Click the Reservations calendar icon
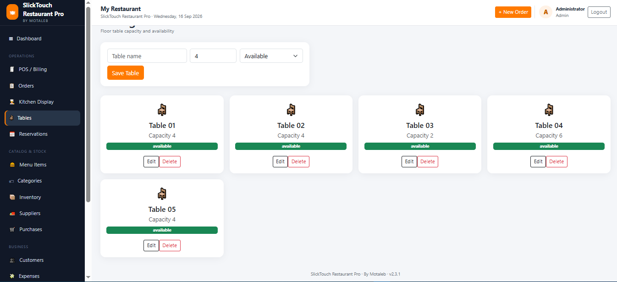The image size is (617, 282). click(12, 134)
